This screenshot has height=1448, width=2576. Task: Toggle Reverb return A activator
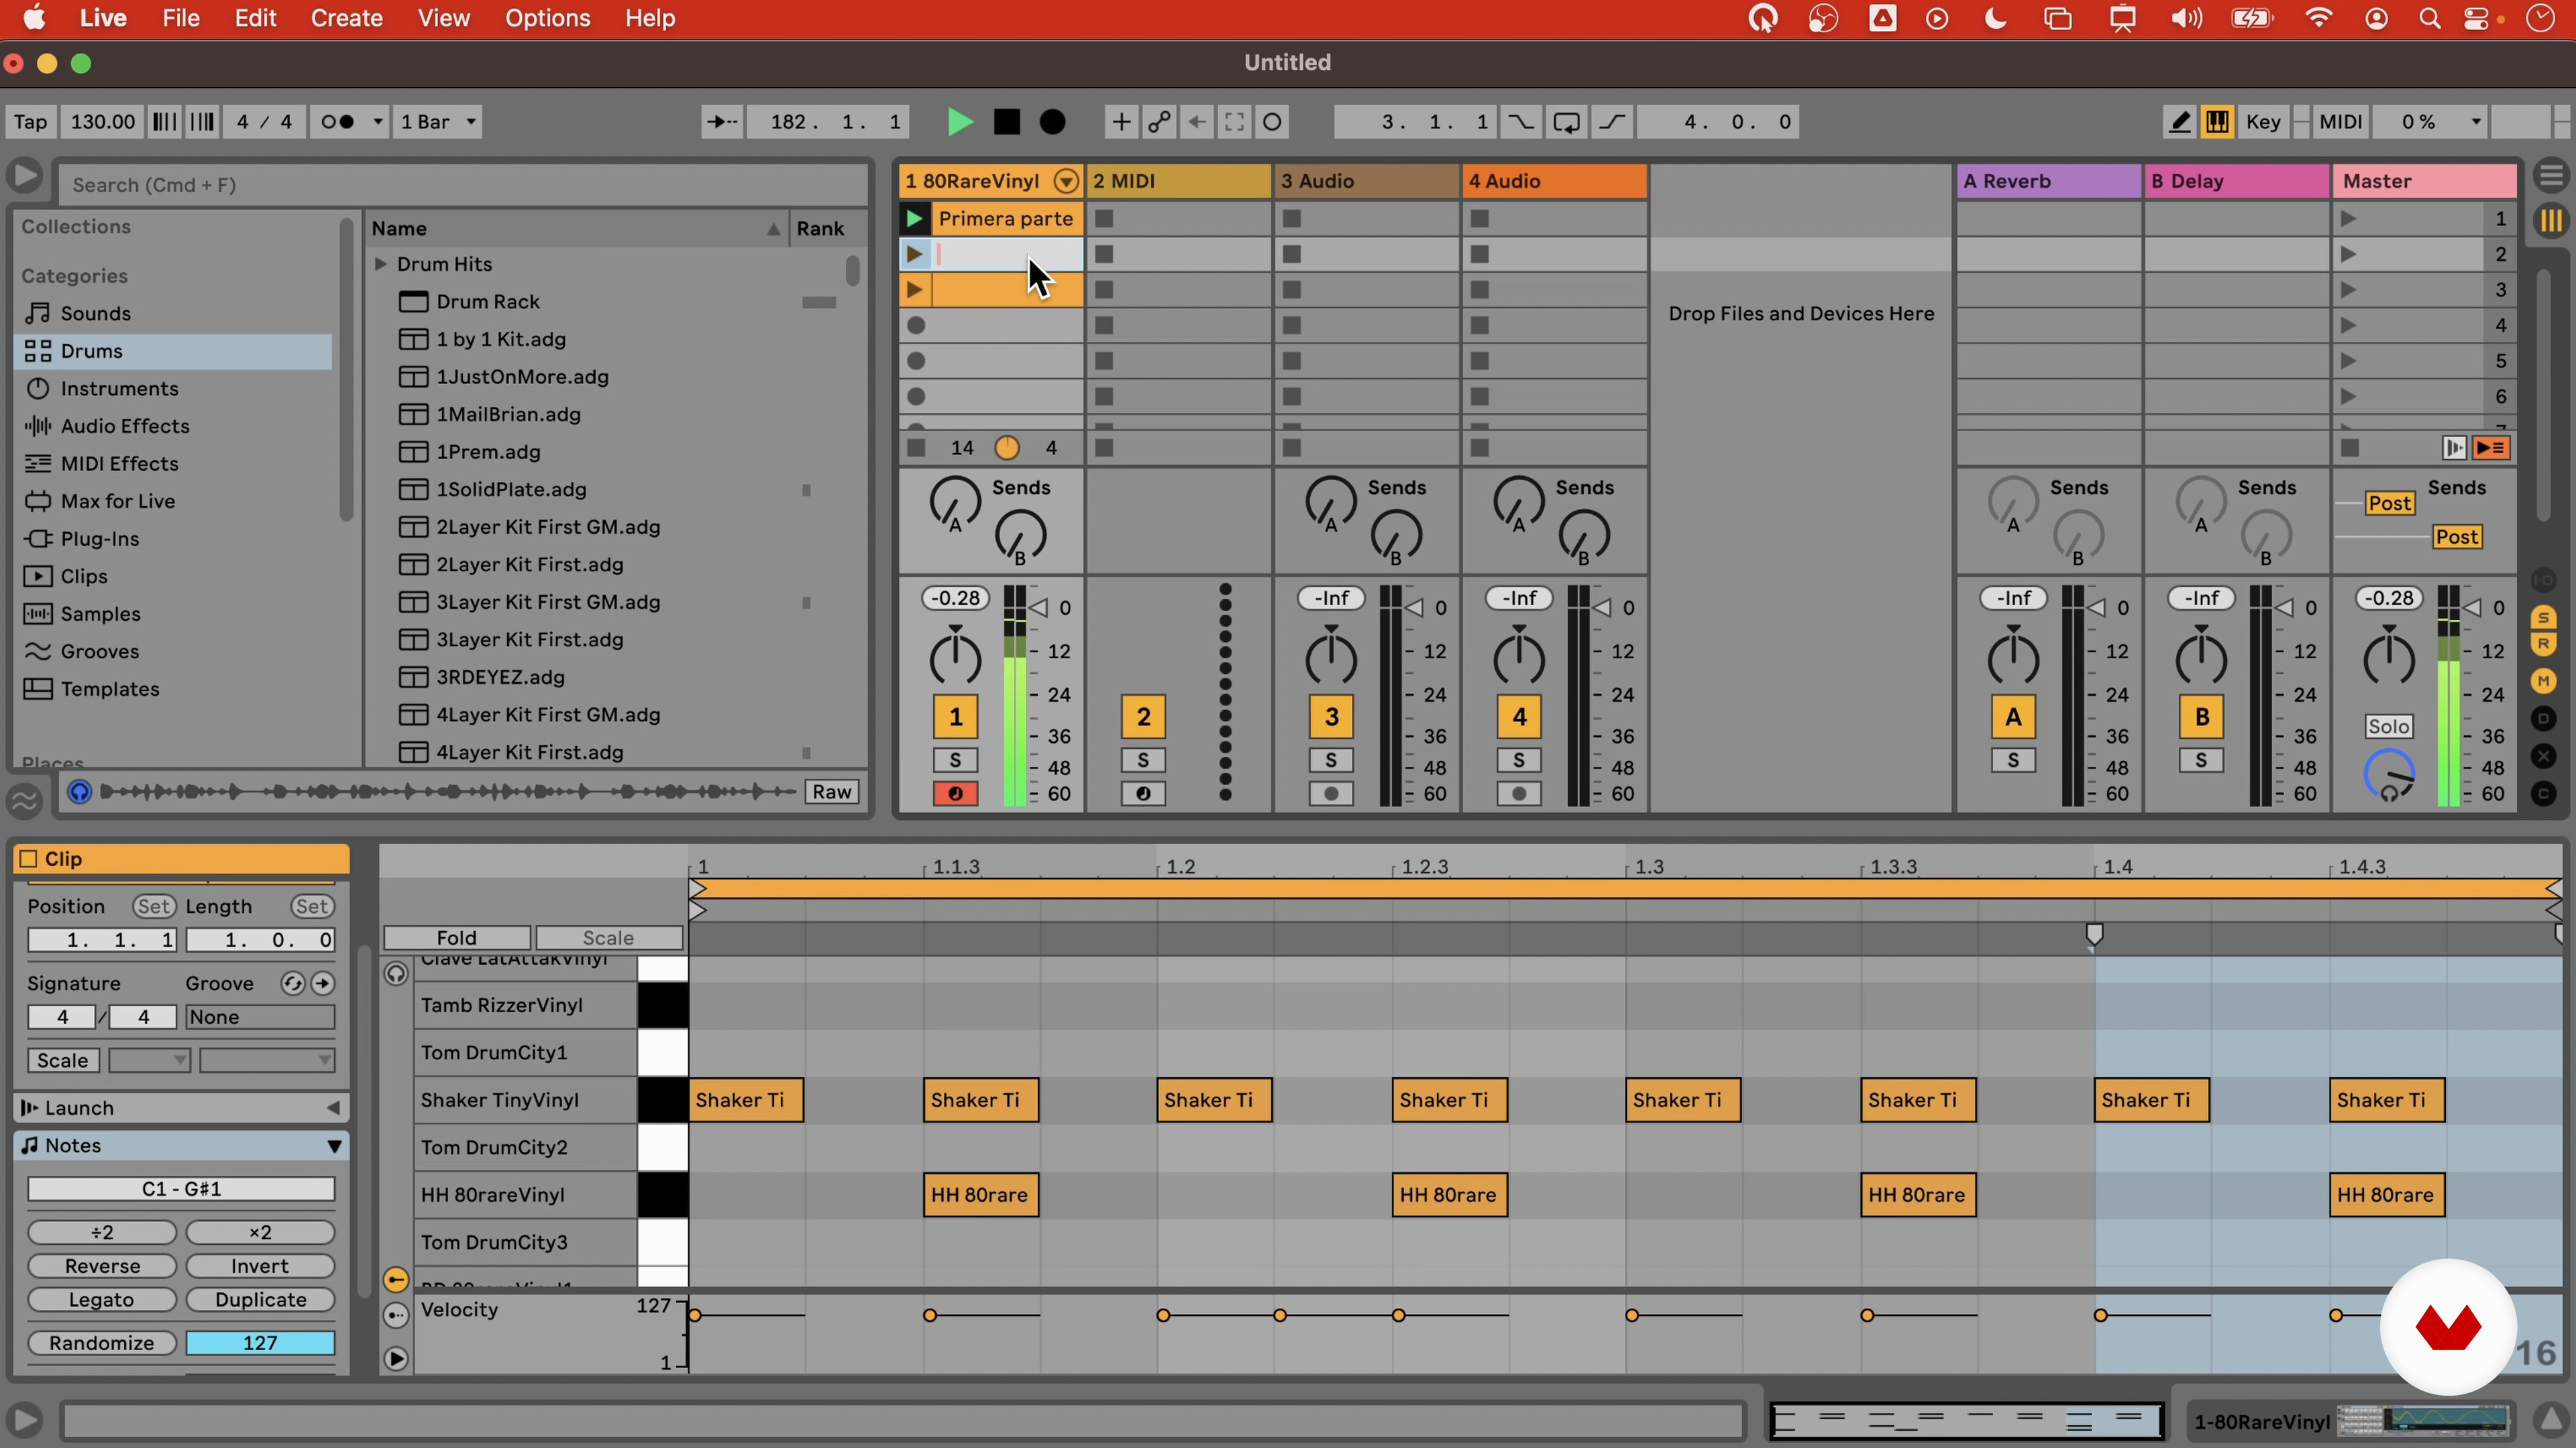tap(2013, 717)
